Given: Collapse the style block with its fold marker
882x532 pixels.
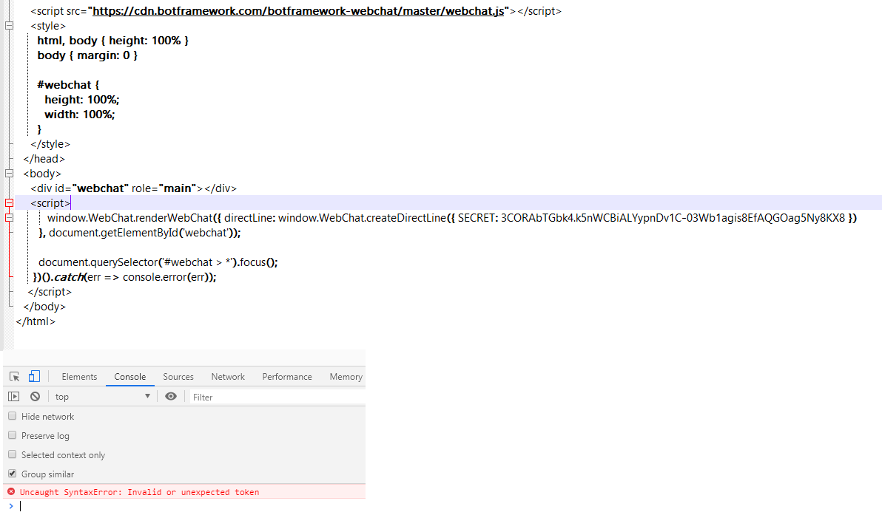Looking at the screenshot, I should click(9, 25).
